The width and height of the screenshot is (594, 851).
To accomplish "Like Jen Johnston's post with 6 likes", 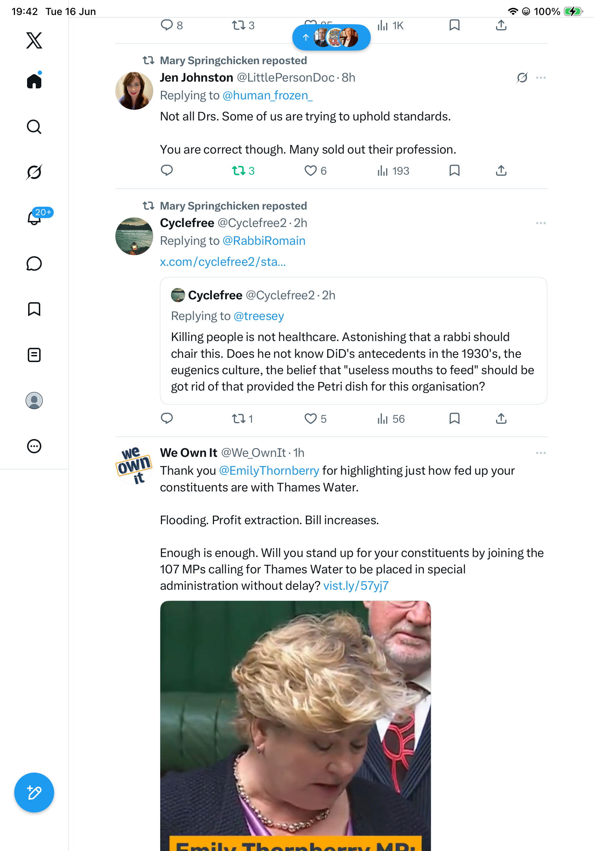I will (x=315, y=171).
